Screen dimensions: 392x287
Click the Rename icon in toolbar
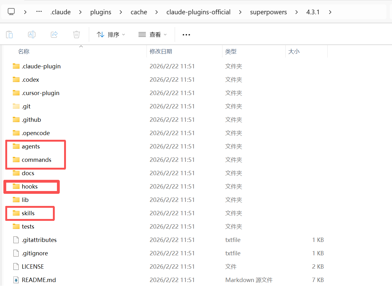(x=32, y=34)
